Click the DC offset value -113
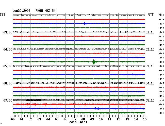This screenshot has height=126, width=165. point(161,36)
